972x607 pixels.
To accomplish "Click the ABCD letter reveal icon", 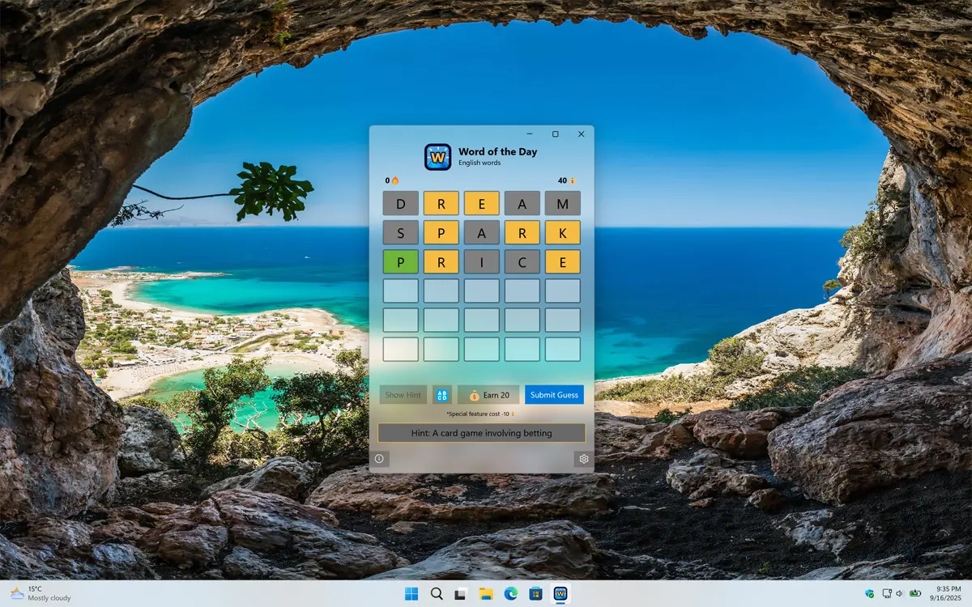I will (442, 395).
